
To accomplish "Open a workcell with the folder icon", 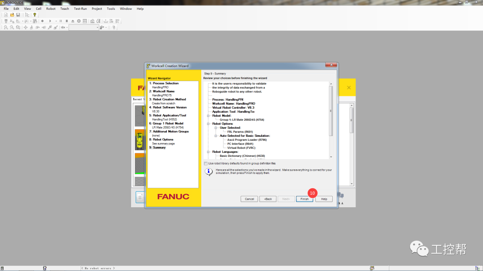I will [12, 15].
